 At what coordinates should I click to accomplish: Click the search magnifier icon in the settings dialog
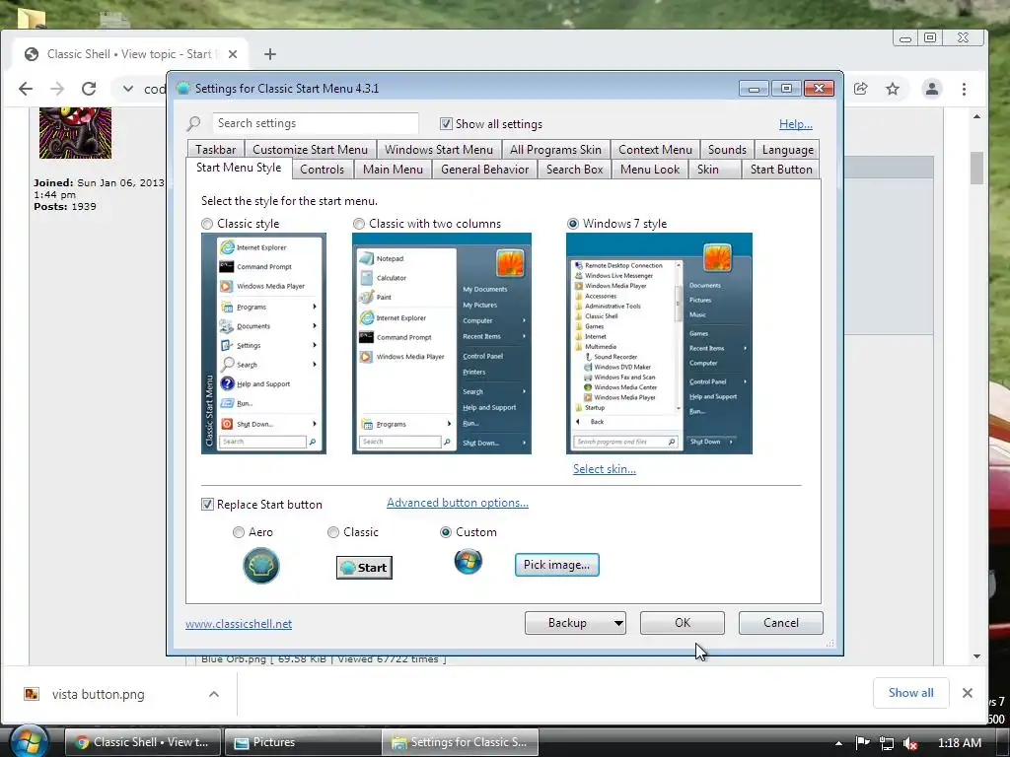point(193,123)
